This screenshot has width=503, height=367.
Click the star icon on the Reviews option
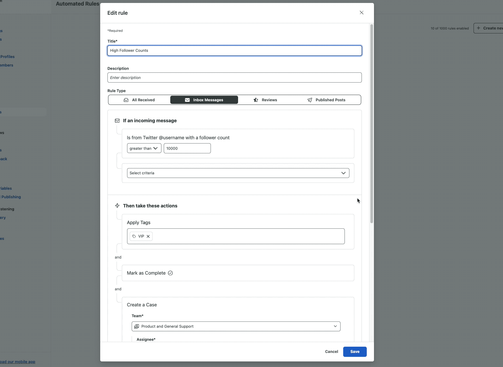pyautogui.click(x=255, y=100)
